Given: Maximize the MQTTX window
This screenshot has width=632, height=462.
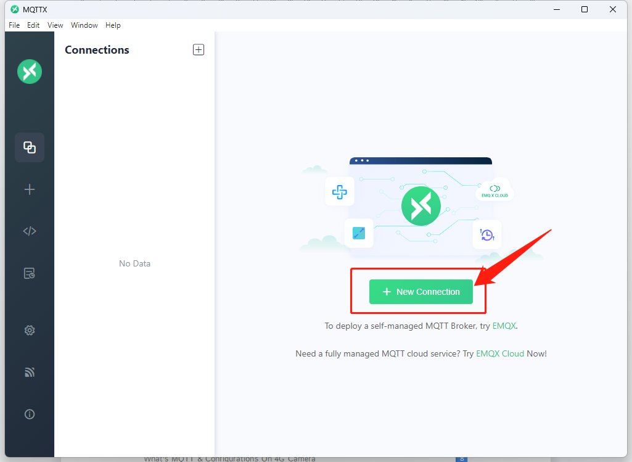Looking at the screenshot, I should [x=585, y=9].
